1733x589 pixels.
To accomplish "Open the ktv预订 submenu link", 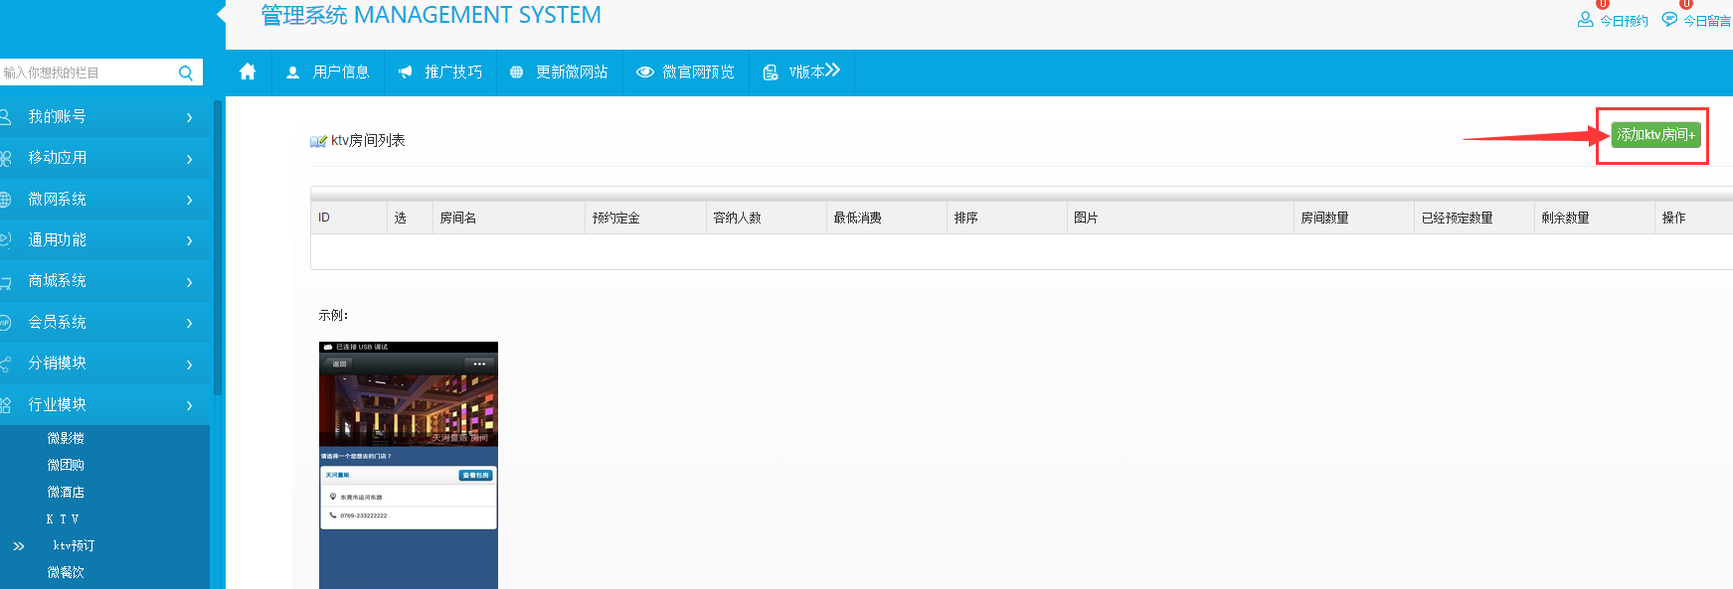I will pyautogui.click(x=74, y=545).
